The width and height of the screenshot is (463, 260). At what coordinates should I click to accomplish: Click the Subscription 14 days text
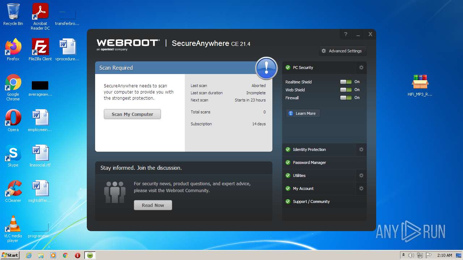tap(228, 124)
